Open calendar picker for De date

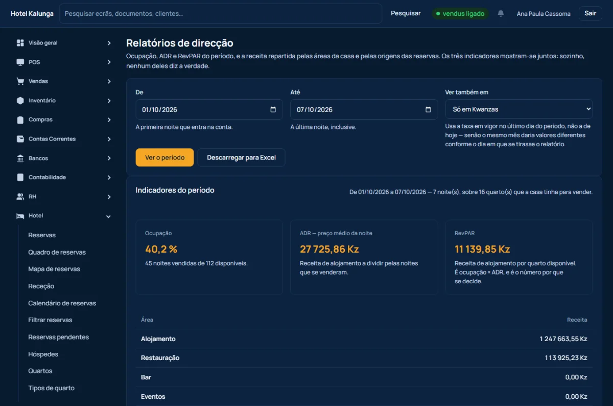(x=273, y=109)
